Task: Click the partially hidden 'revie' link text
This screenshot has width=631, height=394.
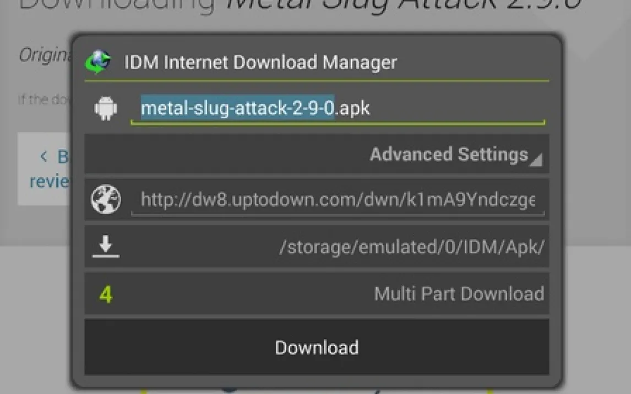Action: 50,181
